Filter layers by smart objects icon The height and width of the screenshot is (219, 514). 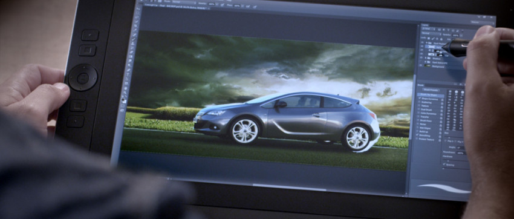458,31
